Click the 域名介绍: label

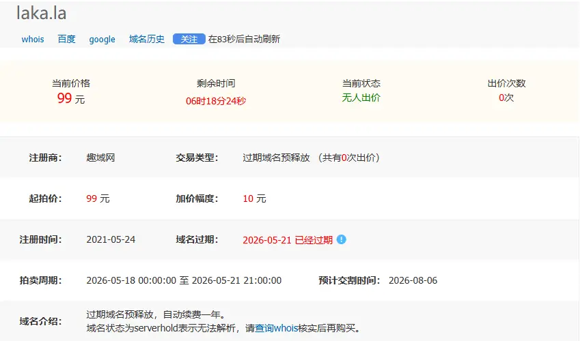[40, 321]
